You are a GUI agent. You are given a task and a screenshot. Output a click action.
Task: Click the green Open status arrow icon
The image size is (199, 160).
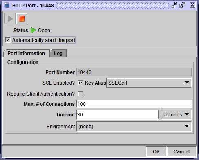(x=33, y=30)
